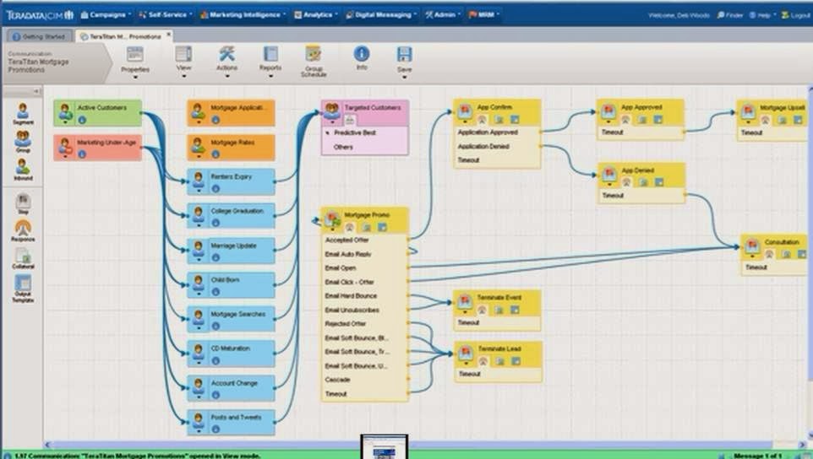
Task: Click the Targeted Customers group icon
Action: pos(332,111)
